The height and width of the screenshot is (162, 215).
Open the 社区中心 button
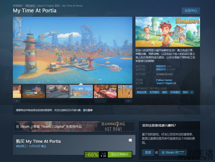[191, 11]
